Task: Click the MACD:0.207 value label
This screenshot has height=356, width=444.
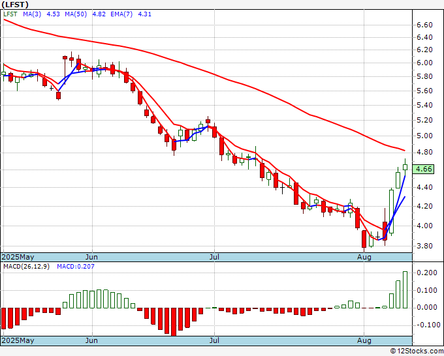Action: tap(76, 267)
